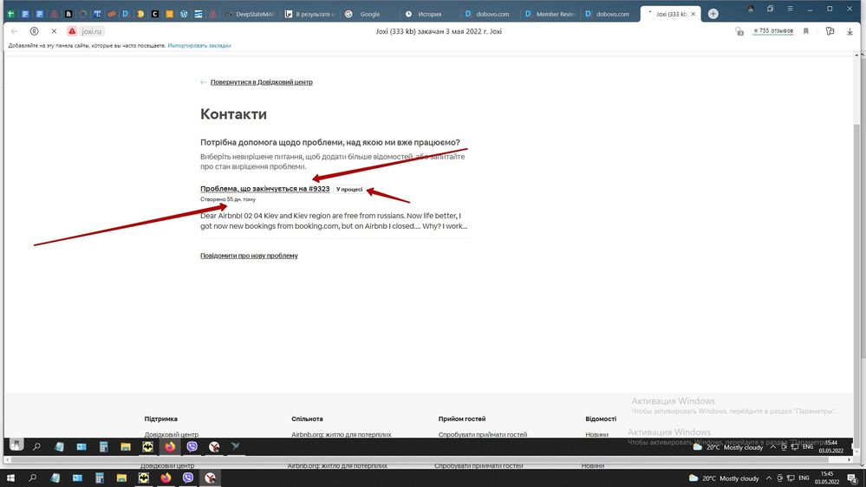Open the Yandex Browser hamburger menu
The width and height of the screenshot is (866, 487).
tap(789, 9)
